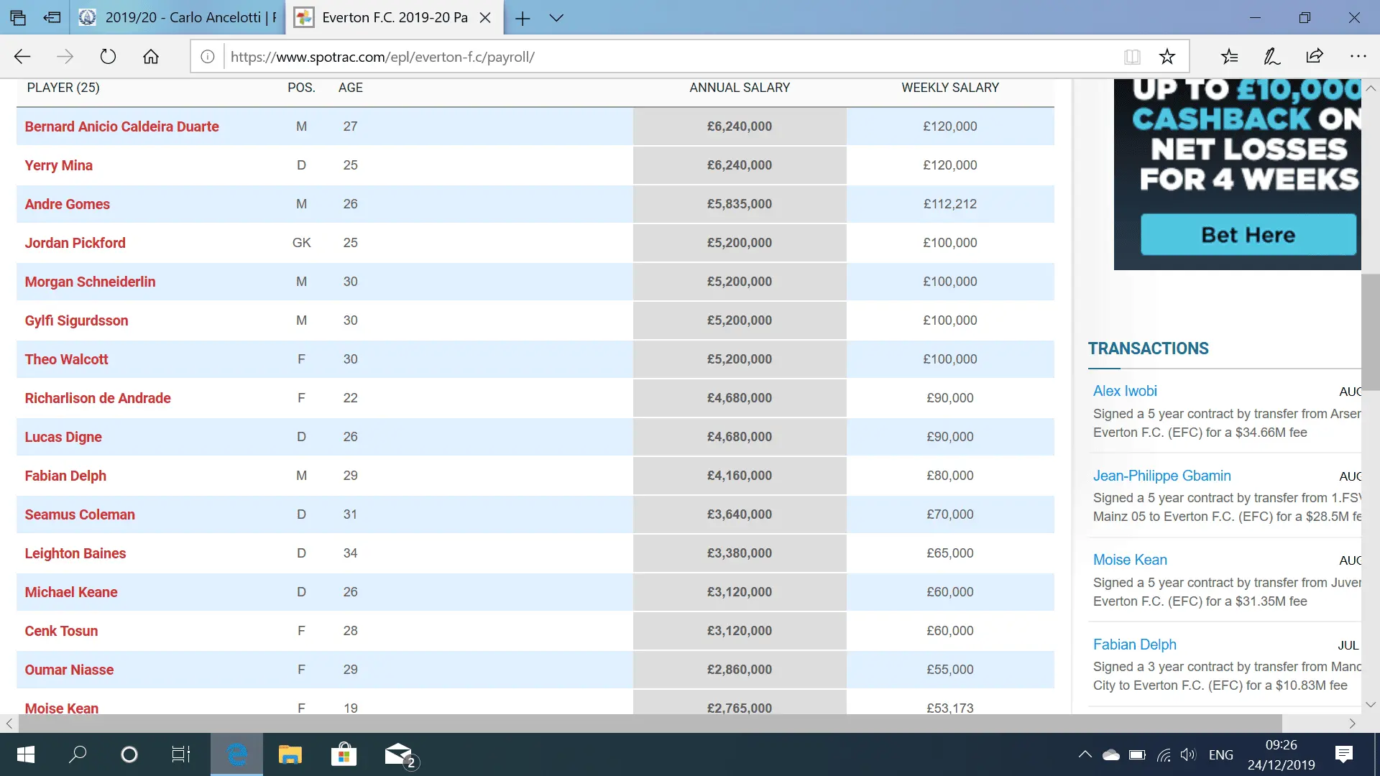This screenshot has height=776, width=1380.
Task: Open Jordan Pickford player link
Action: [75, 243]
